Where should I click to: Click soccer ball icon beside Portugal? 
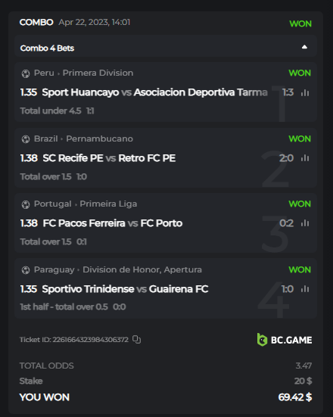point(26,204)
